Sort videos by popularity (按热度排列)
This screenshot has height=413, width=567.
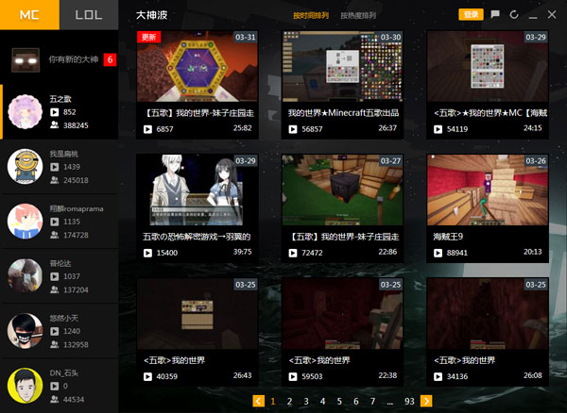point(358,15)
